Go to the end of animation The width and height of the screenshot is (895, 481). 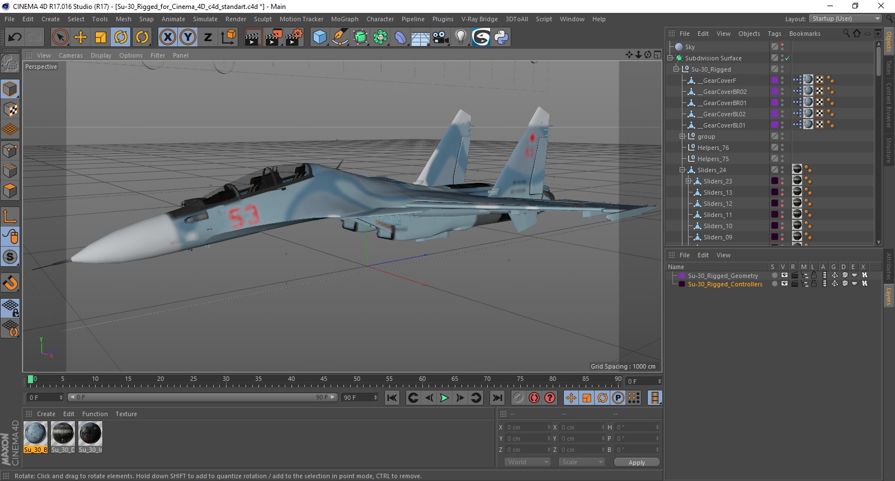pyautogui.click(x=497, y=398)
